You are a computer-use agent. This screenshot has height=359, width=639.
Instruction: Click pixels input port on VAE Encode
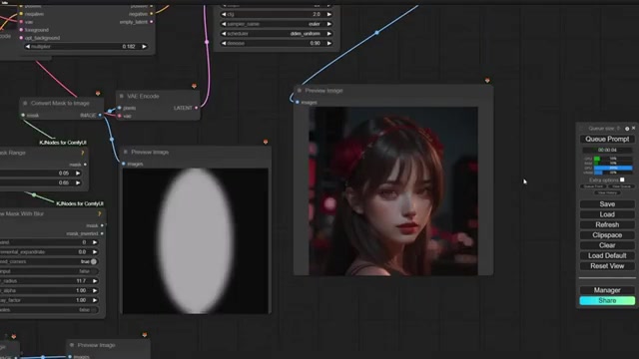click(120, 108)
